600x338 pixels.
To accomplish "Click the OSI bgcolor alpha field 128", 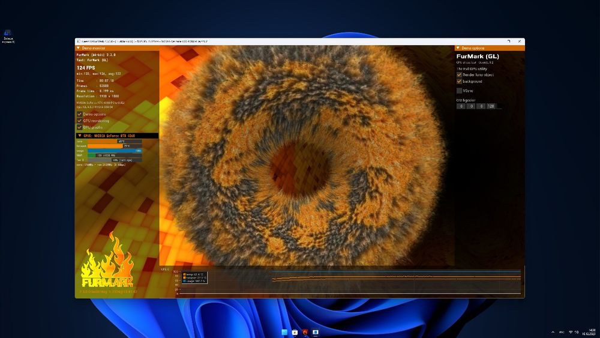I will click(x=491, y=106).
